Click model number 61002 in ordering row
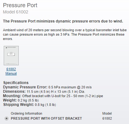 coord(107,118)
